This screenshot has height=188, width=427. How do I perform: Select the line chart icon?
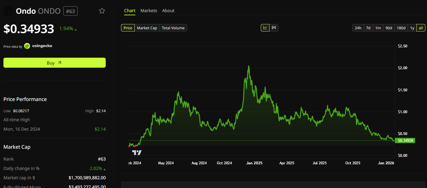click(265, 27)
